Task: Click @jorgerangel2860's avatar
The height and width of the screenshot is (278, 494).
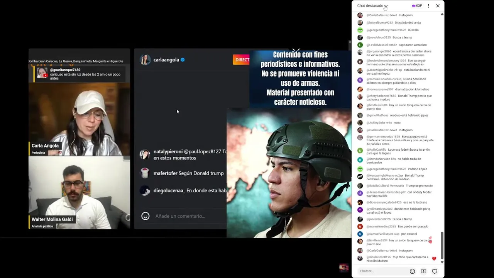Action: 360,52
